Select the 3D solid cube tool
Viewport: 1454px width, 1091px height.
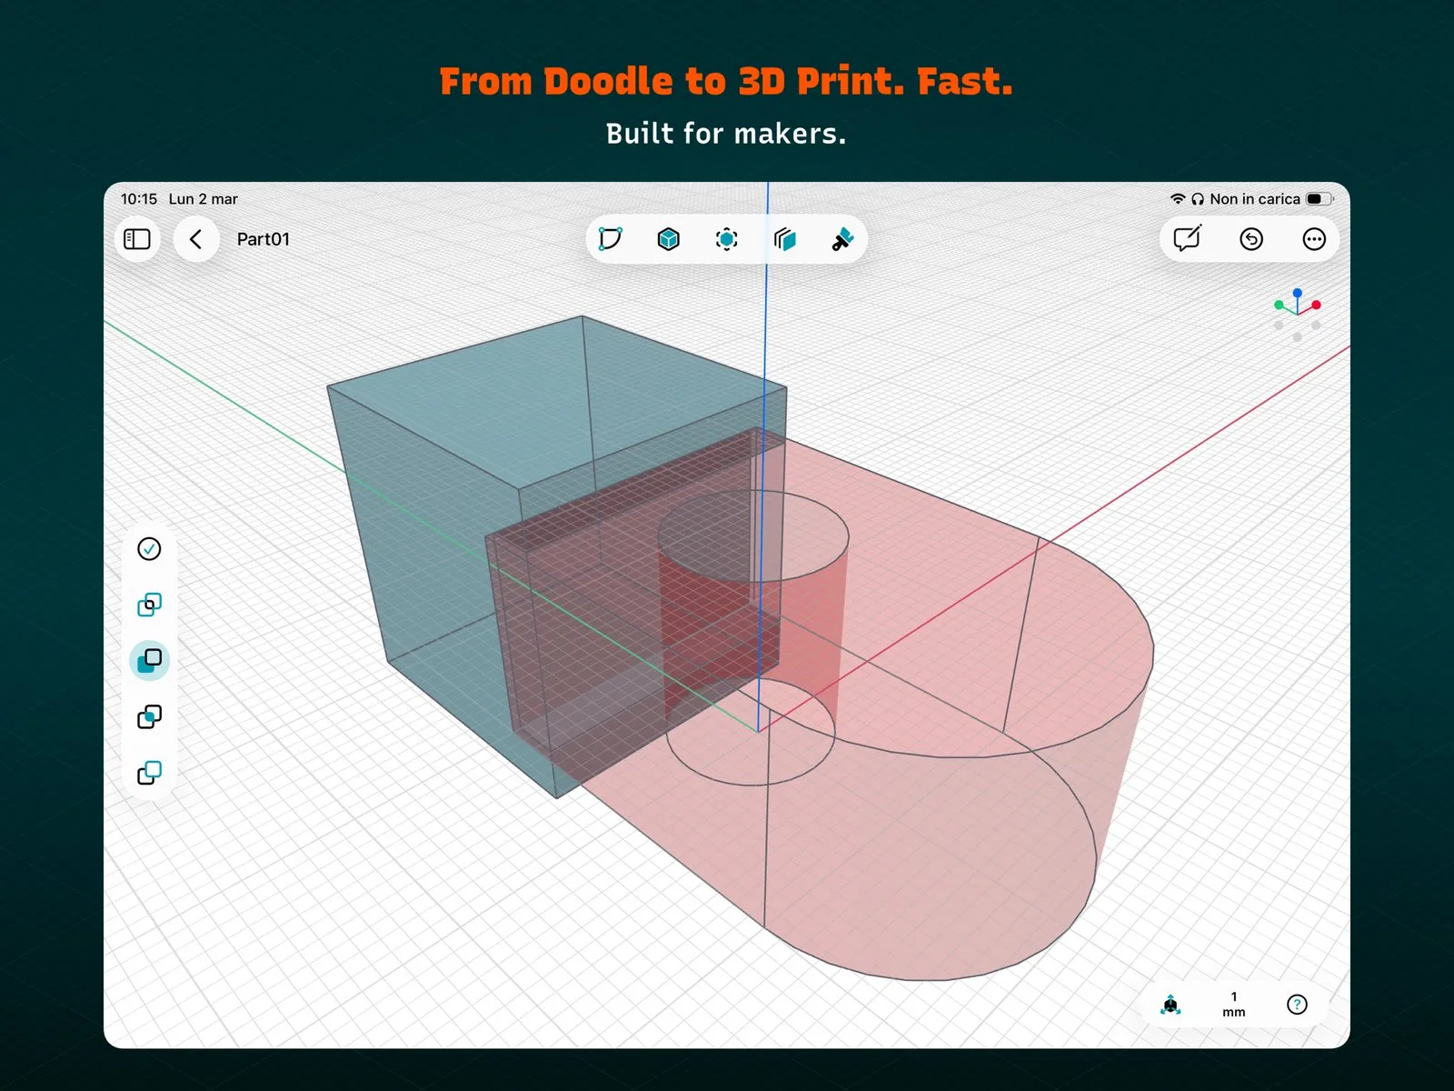[669, 239]
